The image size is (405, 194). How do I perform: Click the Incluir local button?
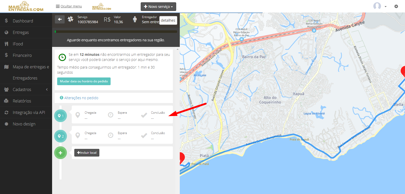(87, 153)
